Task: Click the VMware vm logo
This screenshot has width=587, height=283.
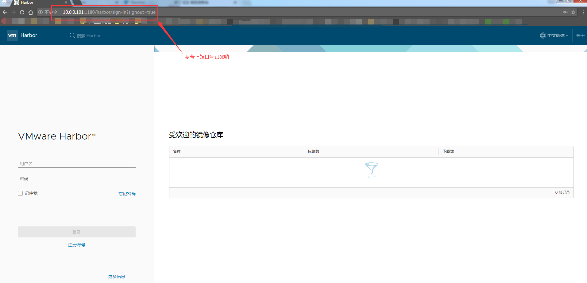Action: (x=12, y=35)
